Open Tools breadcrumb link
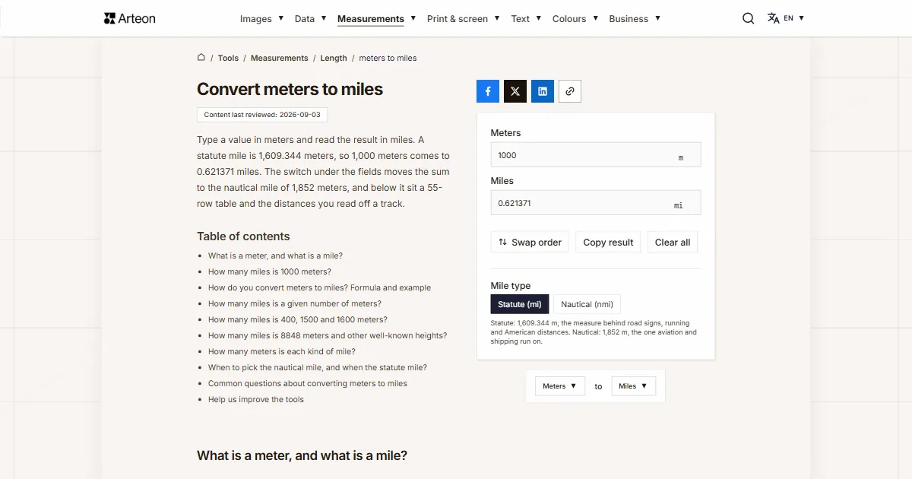The image size is (912, 479). (228, 58)
